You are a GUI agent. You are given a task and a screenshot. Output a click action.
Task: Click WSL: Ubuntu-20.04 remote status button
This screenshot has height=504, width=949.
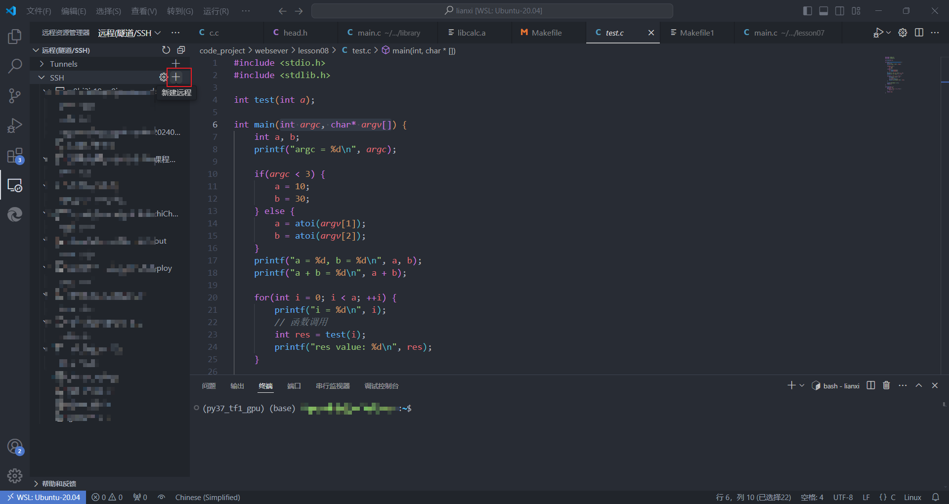43,497
